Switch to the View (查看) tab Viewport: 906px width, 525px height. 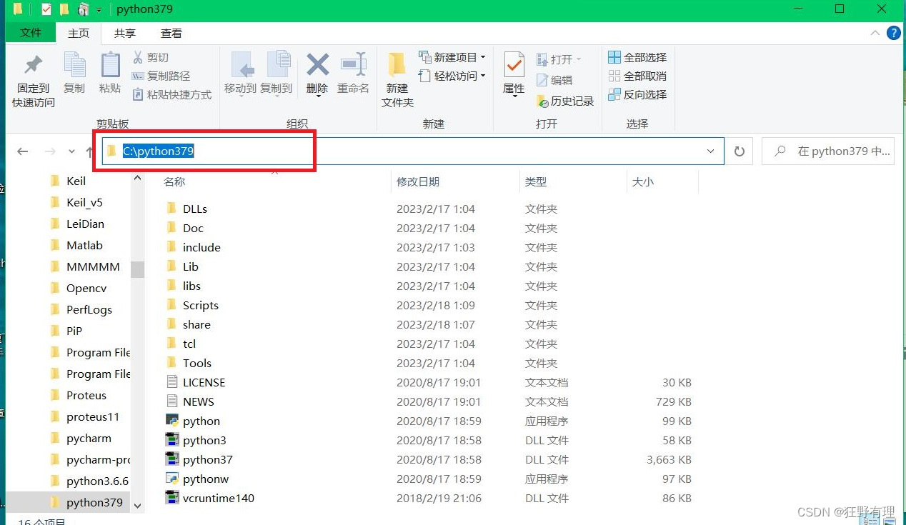[x=171, y=33]
